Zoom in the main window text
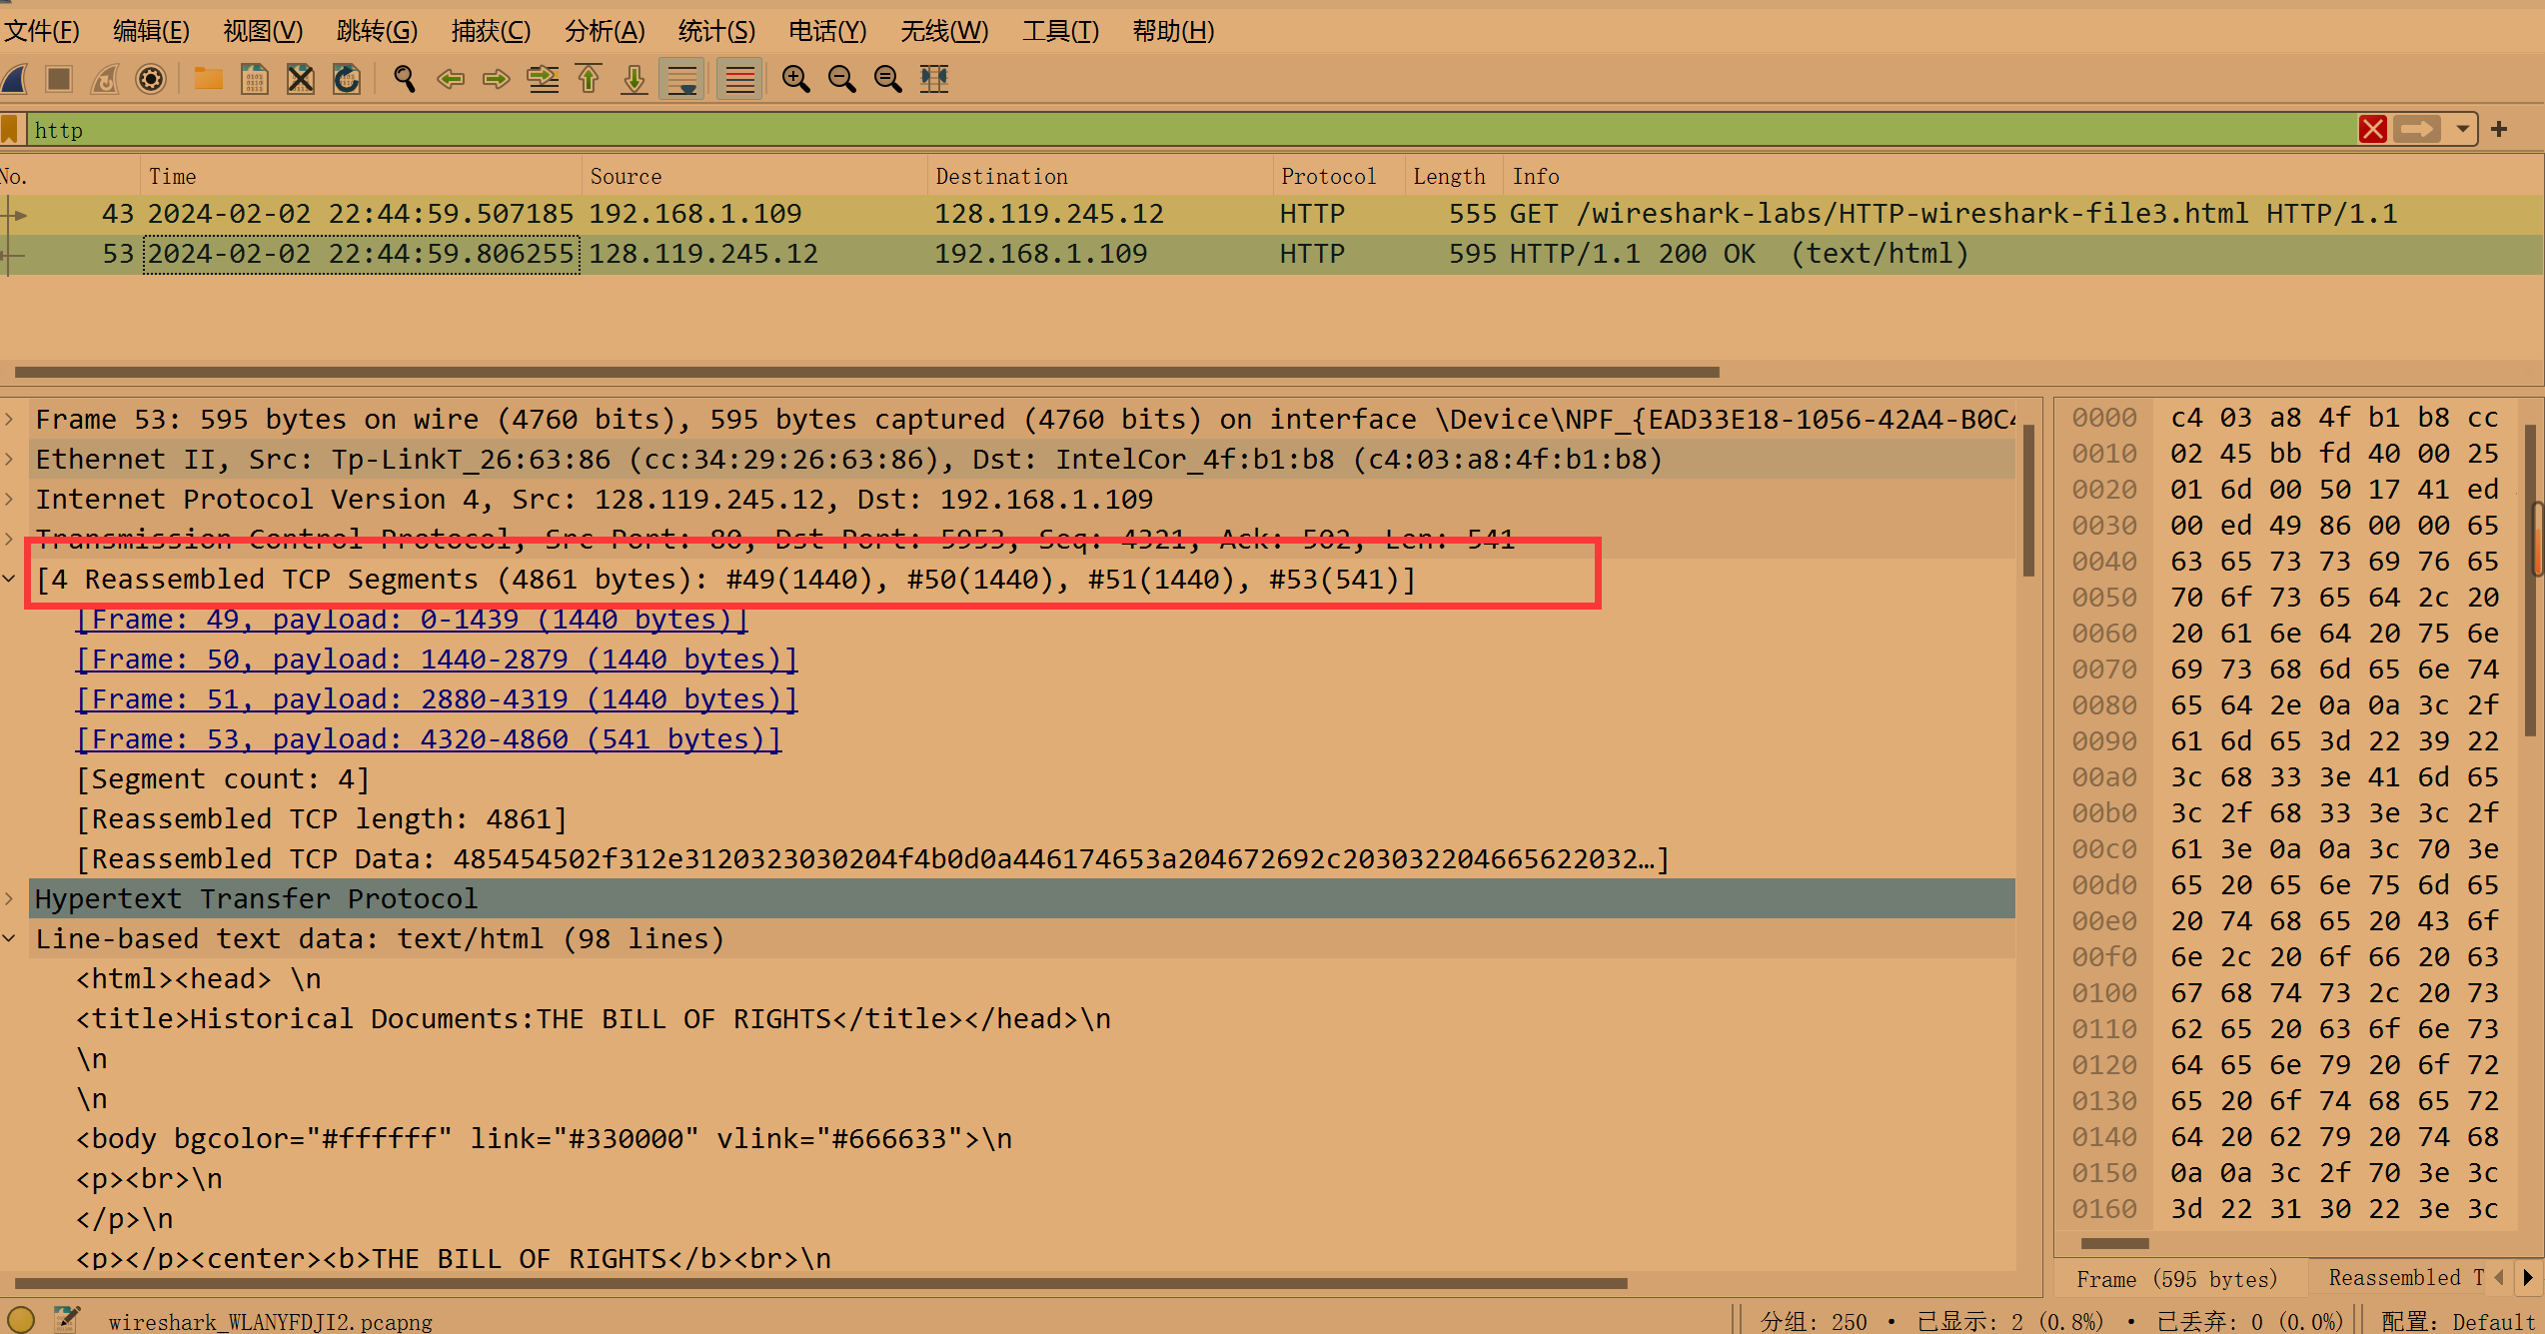The height and width of the screenshot is (1334, 2545). tap(796, 78)
